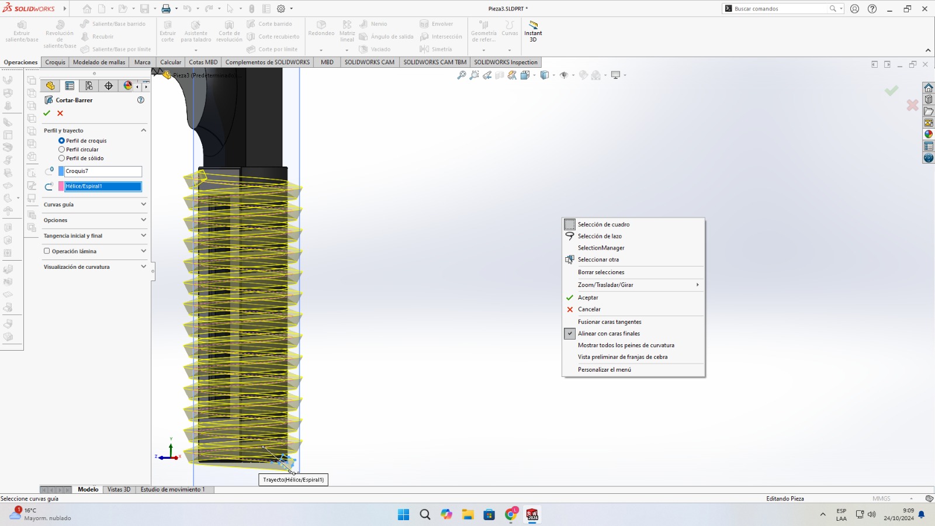Open SOLIDWORKS Resources home icon in task pane

coord(929,88)
